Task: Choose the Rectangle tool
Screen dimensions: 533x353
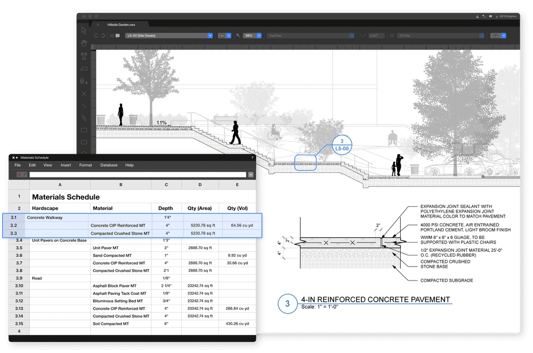Action: coord(84,130)
